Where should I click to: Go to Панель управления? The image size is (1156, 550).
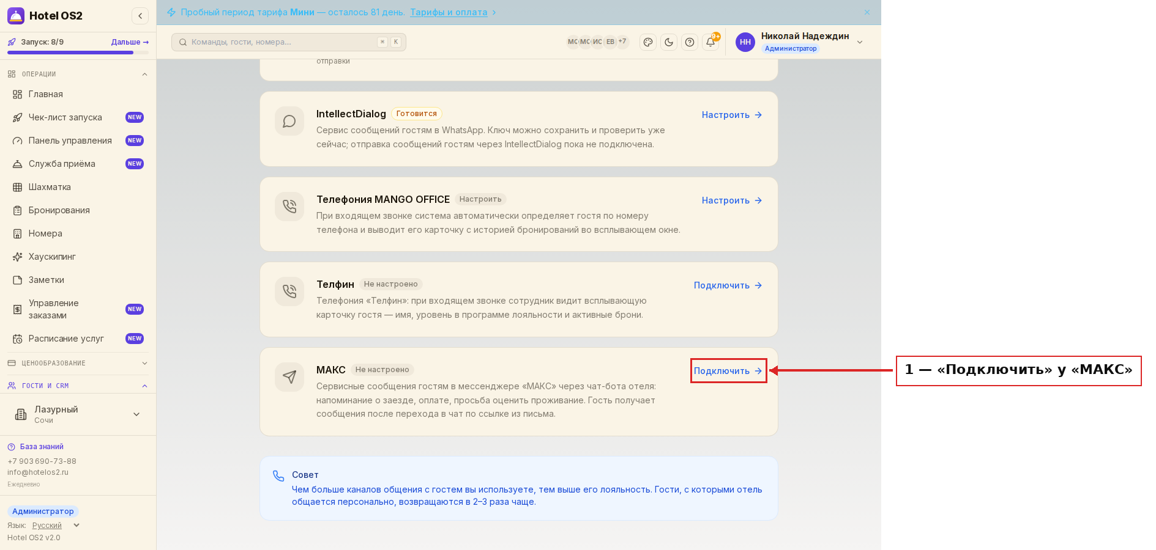coord(78,141)
